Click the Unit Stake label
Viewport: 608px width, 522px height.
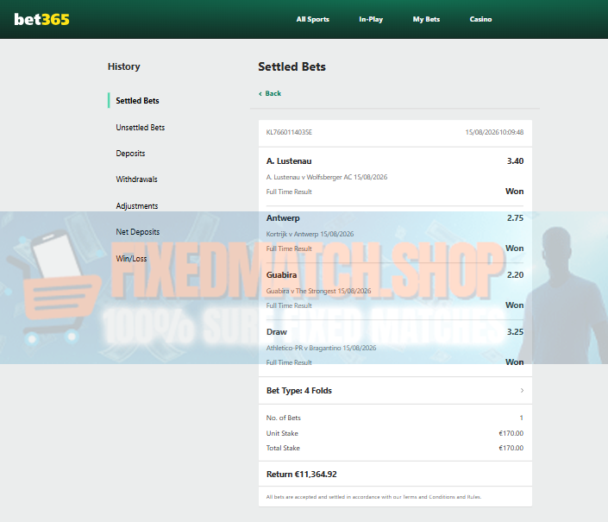(x=282, y=434)
